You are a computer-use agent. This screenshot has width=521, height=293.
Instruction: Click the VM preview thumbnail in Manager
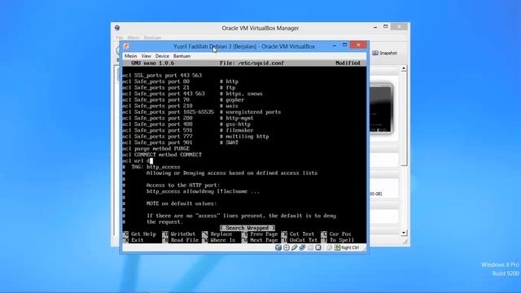[x=381, y=108]
